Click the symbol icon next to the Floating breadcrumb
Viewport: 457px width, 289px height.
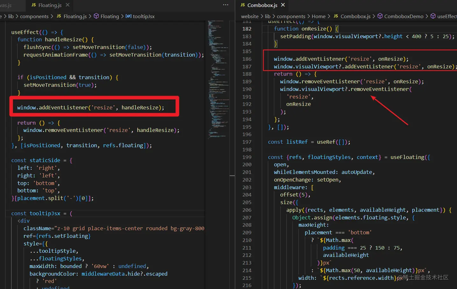pyautogui.click(x=96, y=16)
